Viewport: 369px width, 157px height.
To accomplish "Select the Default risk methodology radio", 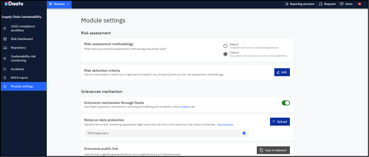I will [225, 46].
